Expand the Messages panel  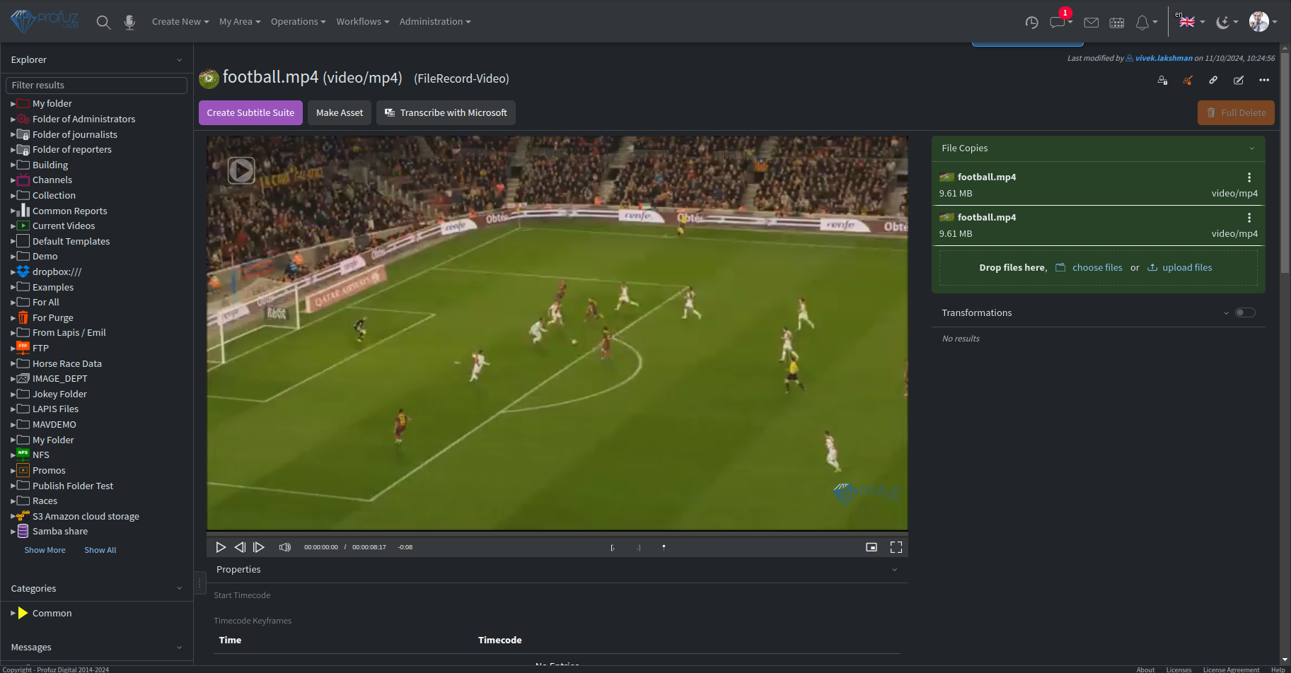click(x=179, y=648)
